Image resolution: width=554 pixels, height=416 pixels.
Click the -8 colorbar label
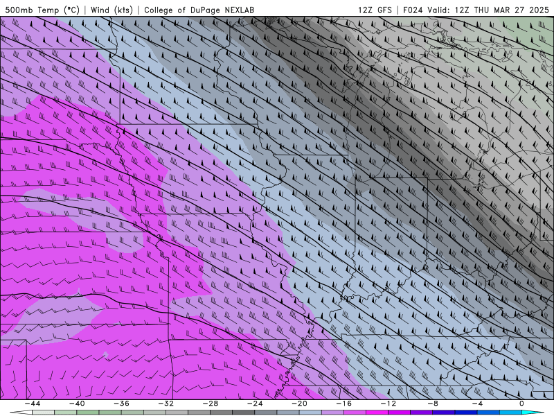[434, 404]
